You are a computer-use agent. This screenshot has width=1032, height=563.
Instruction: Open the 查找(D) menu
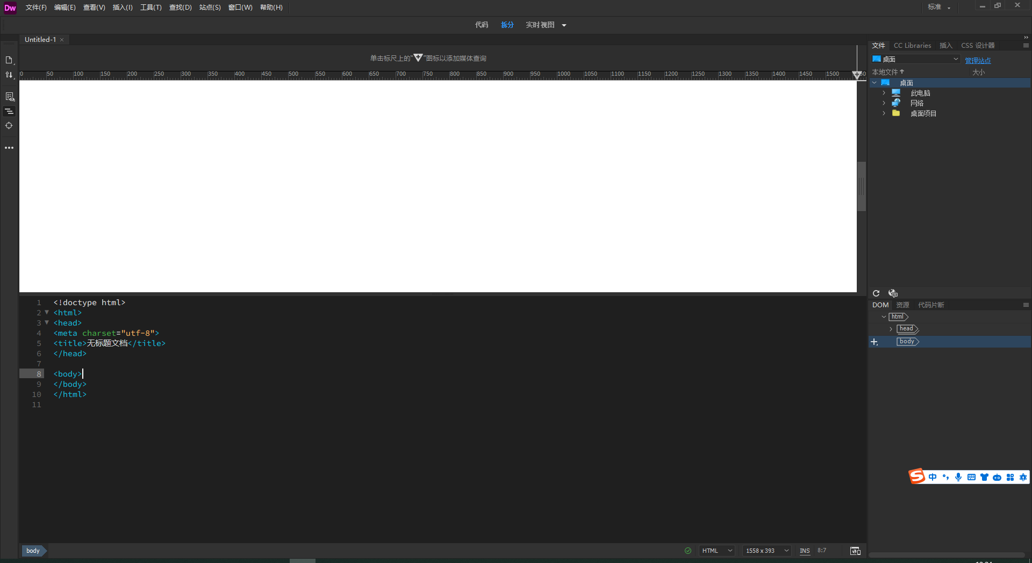181,8
